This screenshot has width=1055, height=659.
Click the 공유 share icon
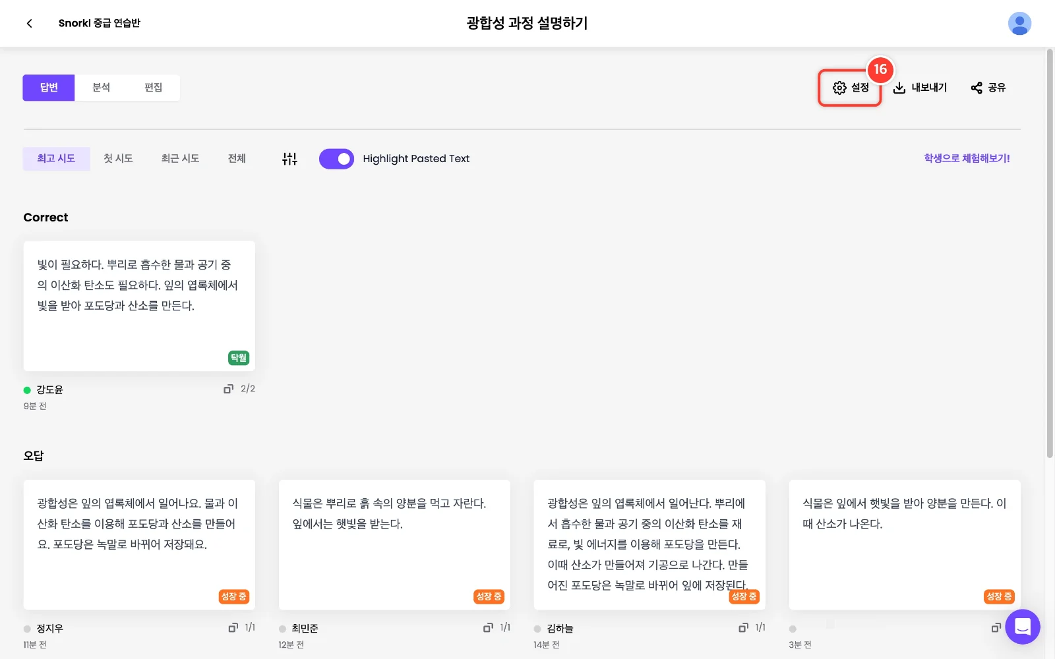(x=977, y=88)
